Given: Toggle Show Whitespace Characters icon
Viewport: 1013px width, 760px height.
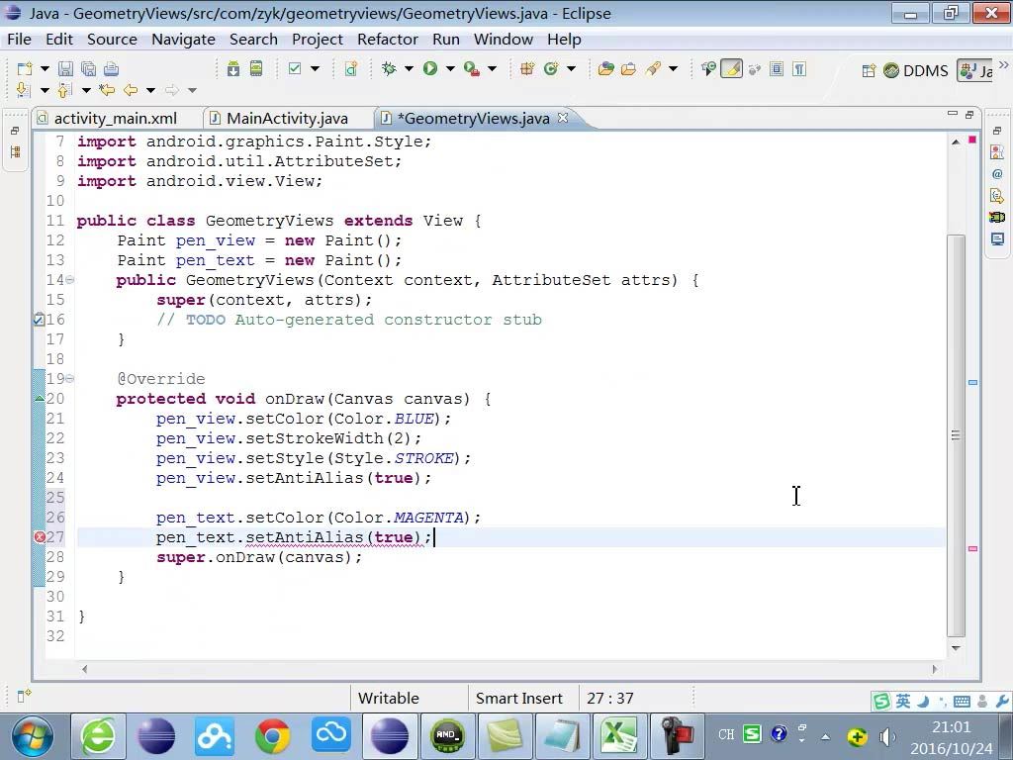Looking at the screenshot, I should click(799, 68).
